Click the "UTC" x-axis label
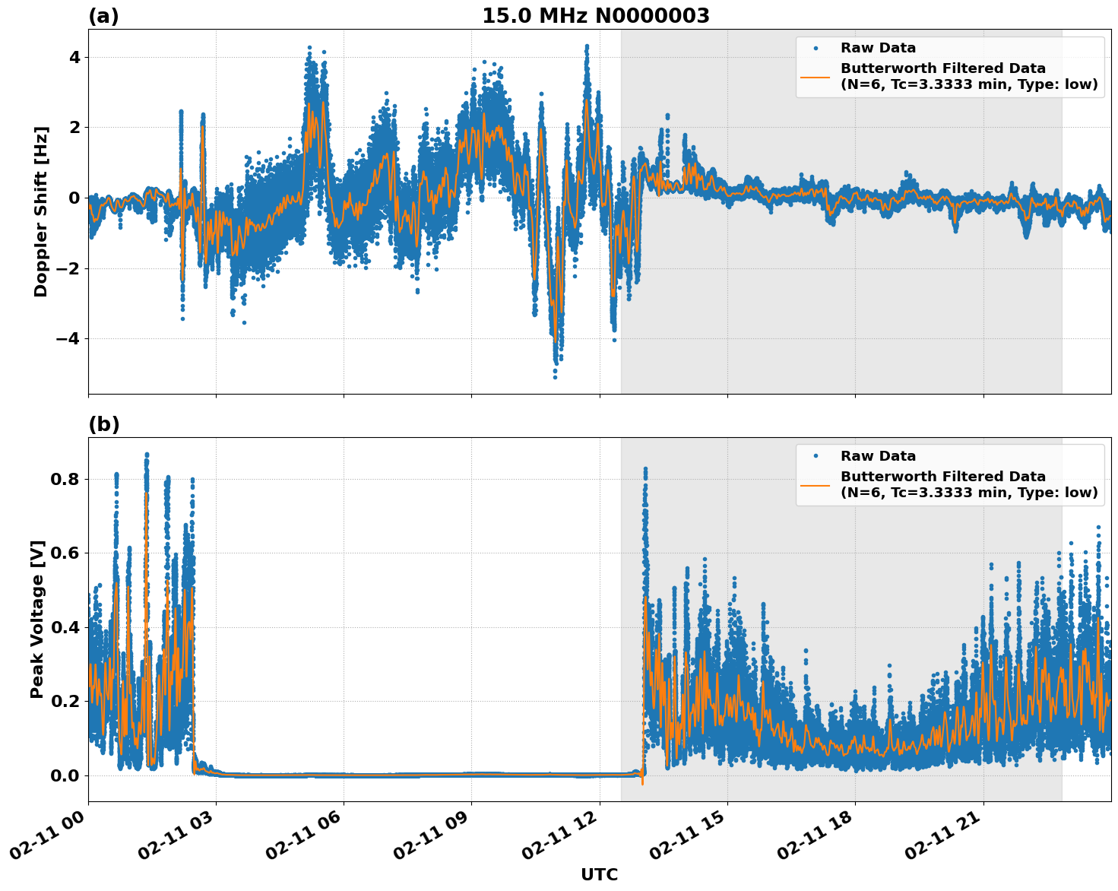Screen dimensions: 1118x891 click(x=599, y=875)
